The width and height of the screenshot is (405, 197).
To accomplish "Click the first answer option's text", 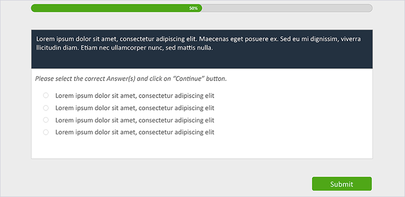I will 134,96.
